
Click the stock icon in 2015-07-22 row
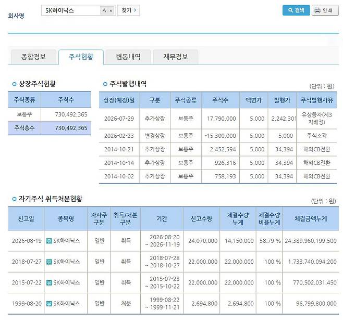coord(49,283)
